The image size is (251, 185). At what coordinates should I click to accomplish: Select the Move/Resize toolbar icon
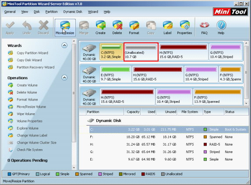click(x=65, y=28)
